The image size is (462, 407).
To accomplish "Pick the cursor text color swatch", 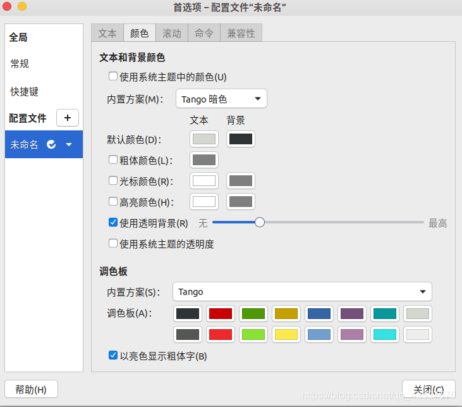I will coord(204,180).
